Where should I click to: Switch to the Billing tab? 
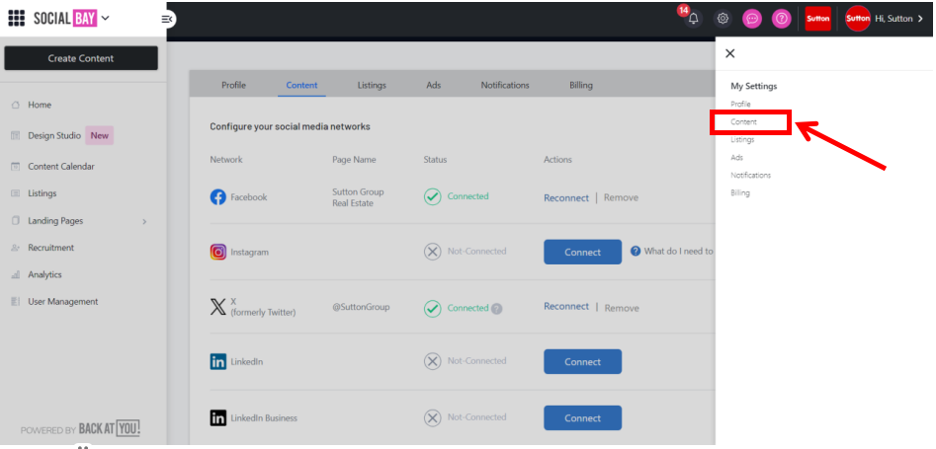click(x=581, y=85)
